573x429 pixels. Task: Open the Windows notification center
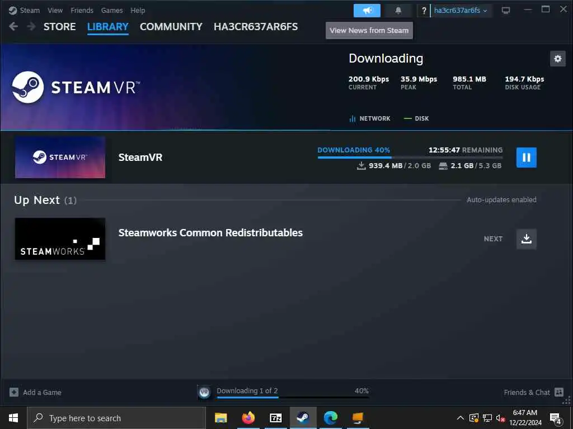tap(556, 418)
